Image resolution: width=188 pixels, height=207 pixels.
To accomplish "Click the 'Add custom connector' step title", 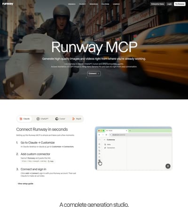I will pyautogui.click(x=35, y=154).
